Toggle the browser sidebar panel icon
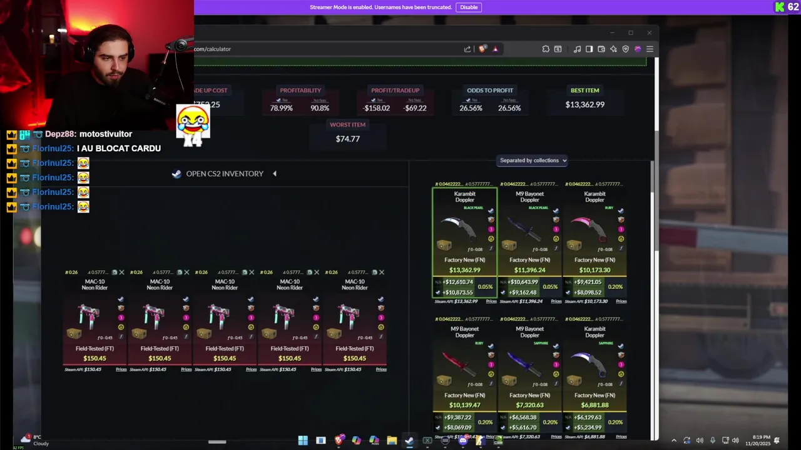801x450 pixels. pyautogui.click(x=589, y=49)
